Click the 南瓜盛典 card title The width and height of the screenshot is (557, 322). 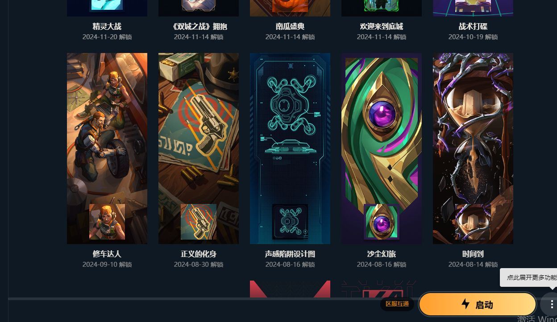(x=290, y=27)
